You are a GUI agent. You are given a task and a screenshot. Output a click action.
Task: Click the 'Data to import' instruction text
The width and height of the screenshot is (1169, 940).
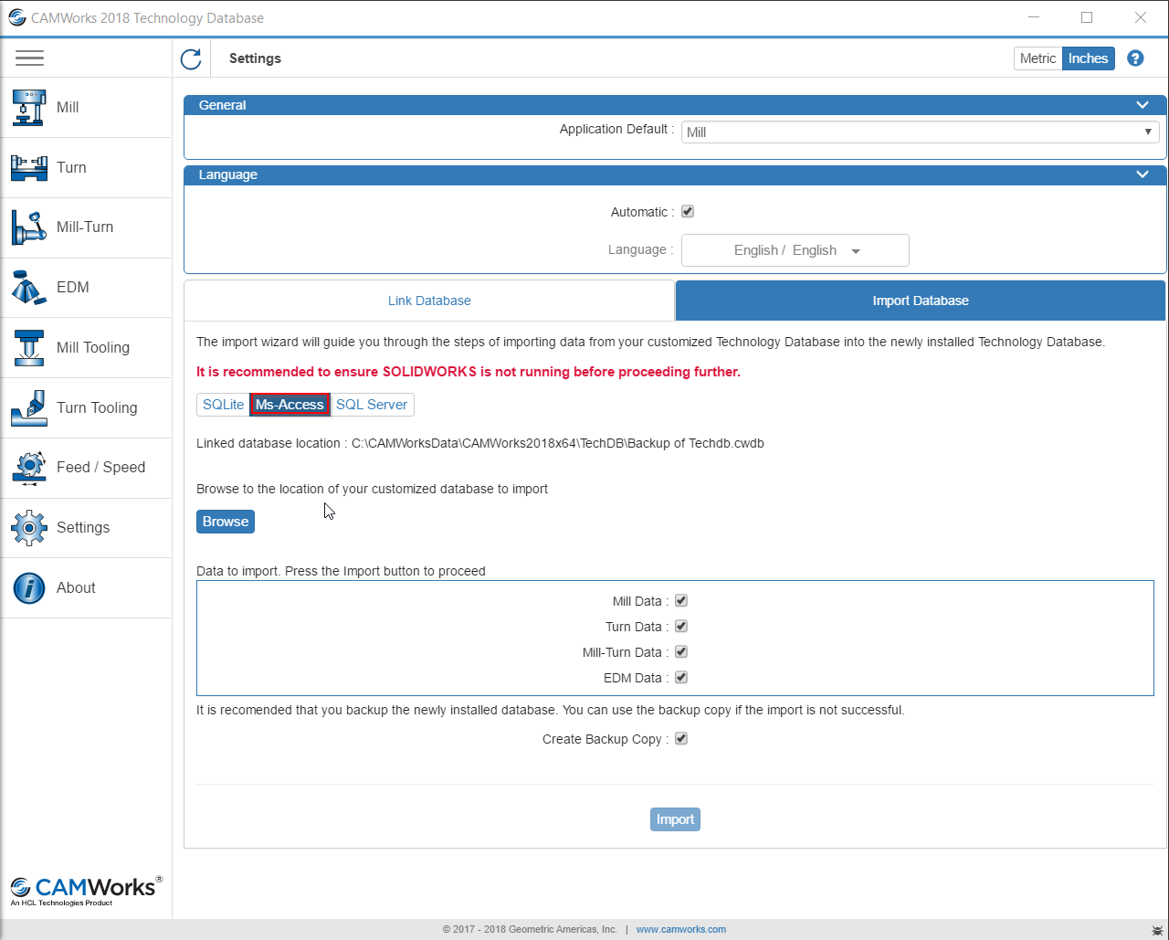pos(341,571)
